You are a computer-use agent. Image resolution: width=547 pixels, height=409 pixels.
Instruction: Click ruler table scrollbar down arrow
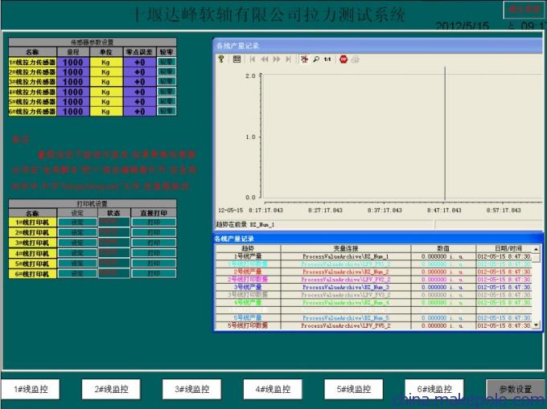tap(537, 325)
